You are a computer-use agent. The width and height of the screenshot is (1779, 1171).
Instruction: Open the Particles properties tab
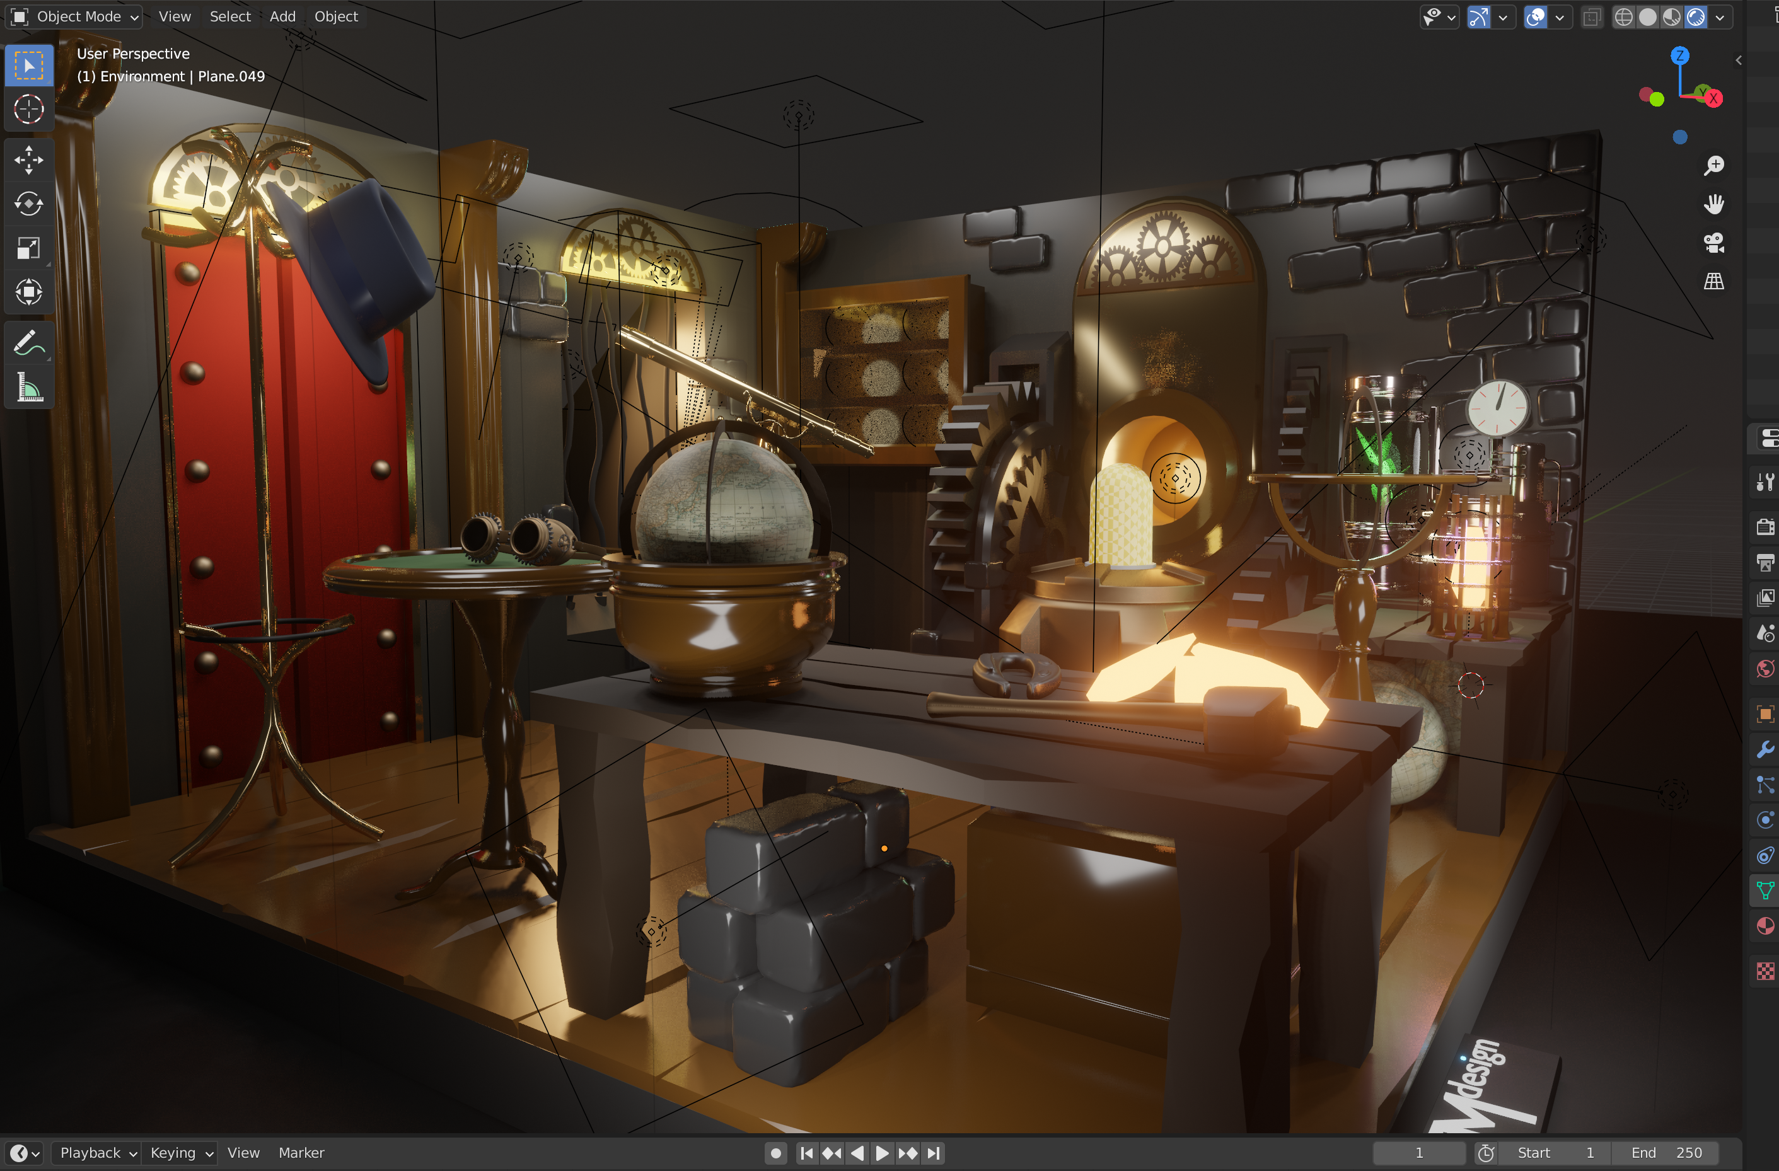1765,785
